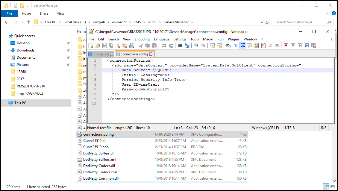Select Downloads in Quick access
Image resolution: width=338 pixels, height=191 pixels.
click(26, 50)
